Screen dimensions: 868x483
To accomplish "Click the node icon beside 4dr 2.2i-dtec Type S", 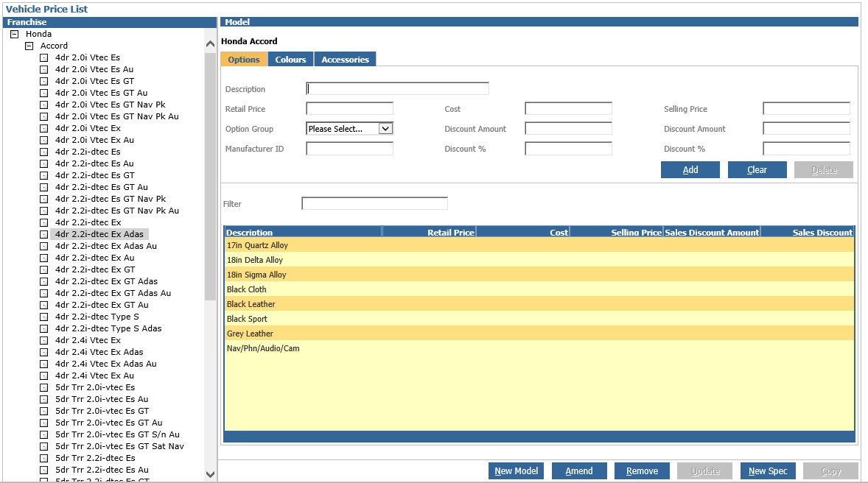I will pos(43,317).
